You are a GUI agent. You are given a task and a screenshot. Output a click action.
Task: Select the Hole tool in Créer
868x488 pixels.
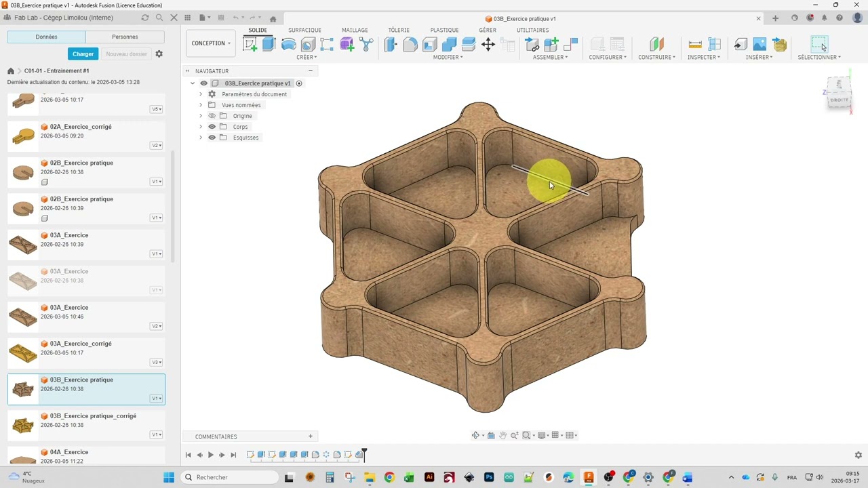pos(308,45)
